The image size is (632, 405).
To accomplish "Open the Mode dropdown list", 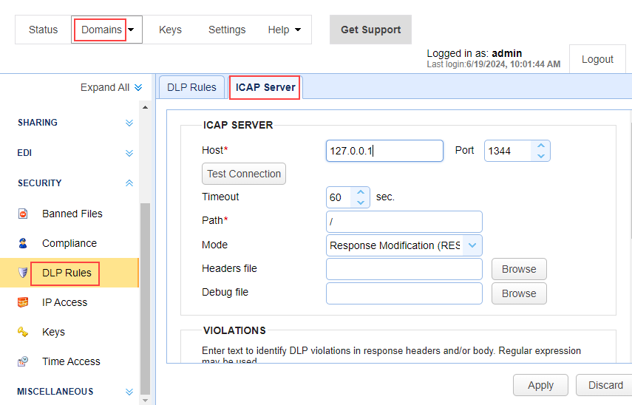I will point(472,245).
